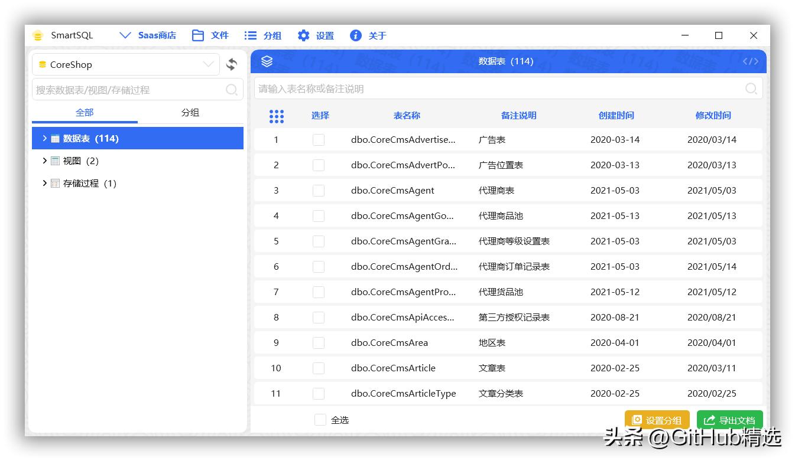Check the checkbox for dbo.CoreCmsArea row

pos(318,342)
